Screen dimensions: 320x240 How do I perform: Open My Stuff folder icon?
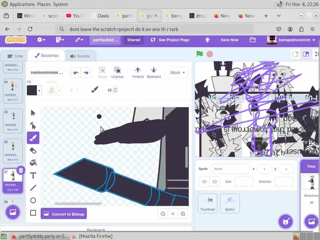click(x=252, y=40)
